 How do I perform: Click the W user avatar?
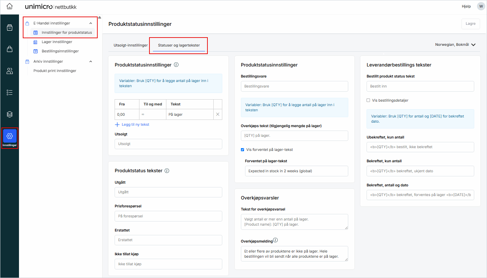coord(481,6)
